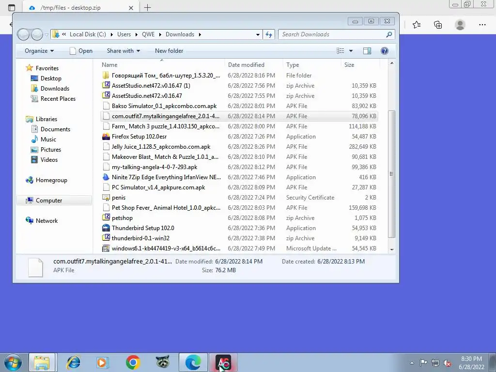Click the Forward navigation arrow button
The height and width of the screenshot is (372, 496).
click(37, 34)
